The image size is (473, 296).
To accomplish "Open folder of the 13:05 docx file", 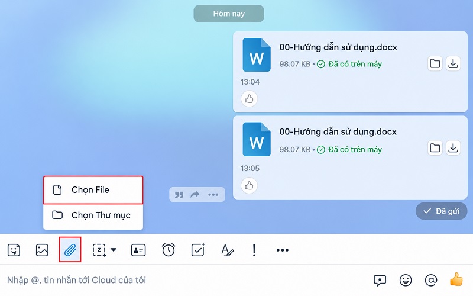I will (435, 148).
